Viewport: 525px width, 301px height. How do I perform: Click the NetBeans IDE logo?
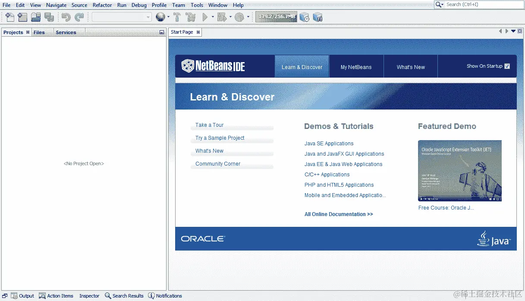click(213, 66)
